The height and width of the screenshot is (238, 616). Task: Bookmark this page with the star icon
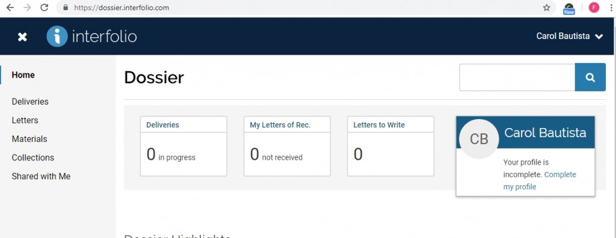tap(546, 7)
